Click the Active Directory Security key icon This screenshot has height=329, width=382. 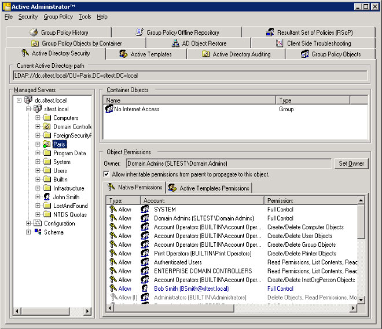(25, 53)
